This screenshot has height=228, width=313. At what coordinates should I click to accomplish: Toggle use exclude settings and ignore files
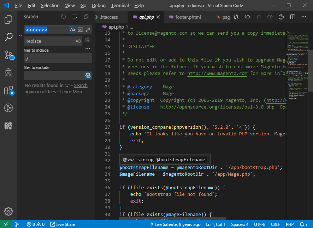(88, 75)
